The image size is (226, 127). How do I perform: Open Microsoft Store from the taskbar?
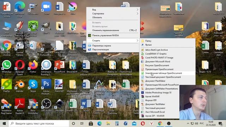[91, 123]
